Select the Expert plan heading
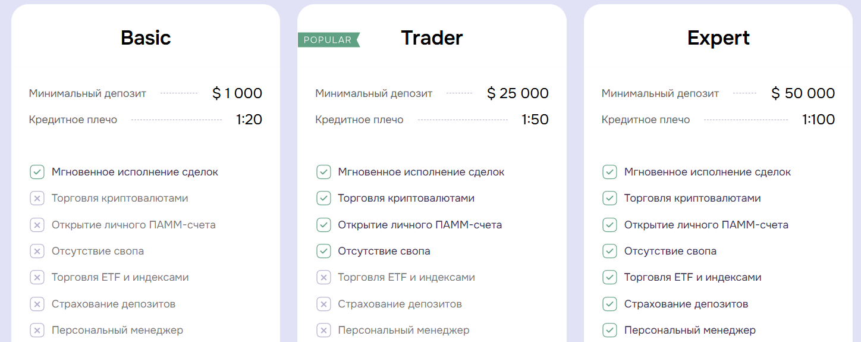Viewport: 861px width, 342px height. click(718, 38)
